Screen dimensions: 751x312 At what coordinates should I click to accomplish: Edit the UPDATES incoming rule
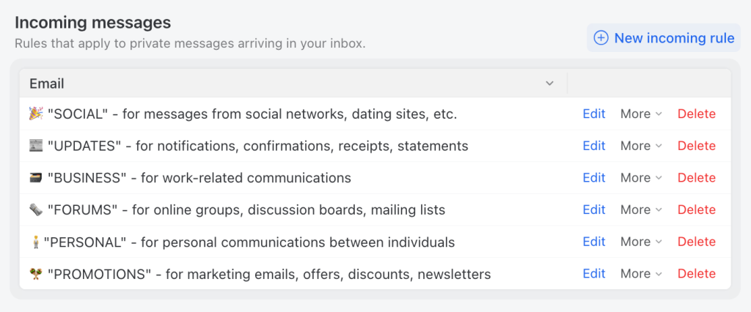[x=594, y=146]
